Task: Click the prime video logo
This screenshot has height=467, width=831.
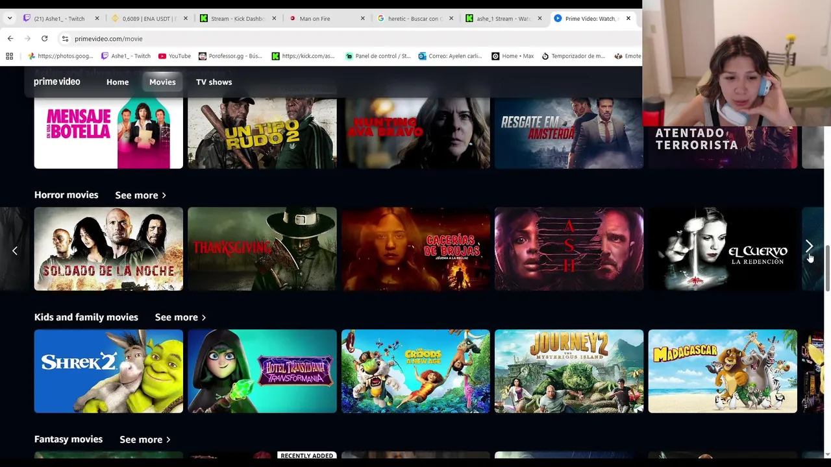Action: tap(57, 82)
